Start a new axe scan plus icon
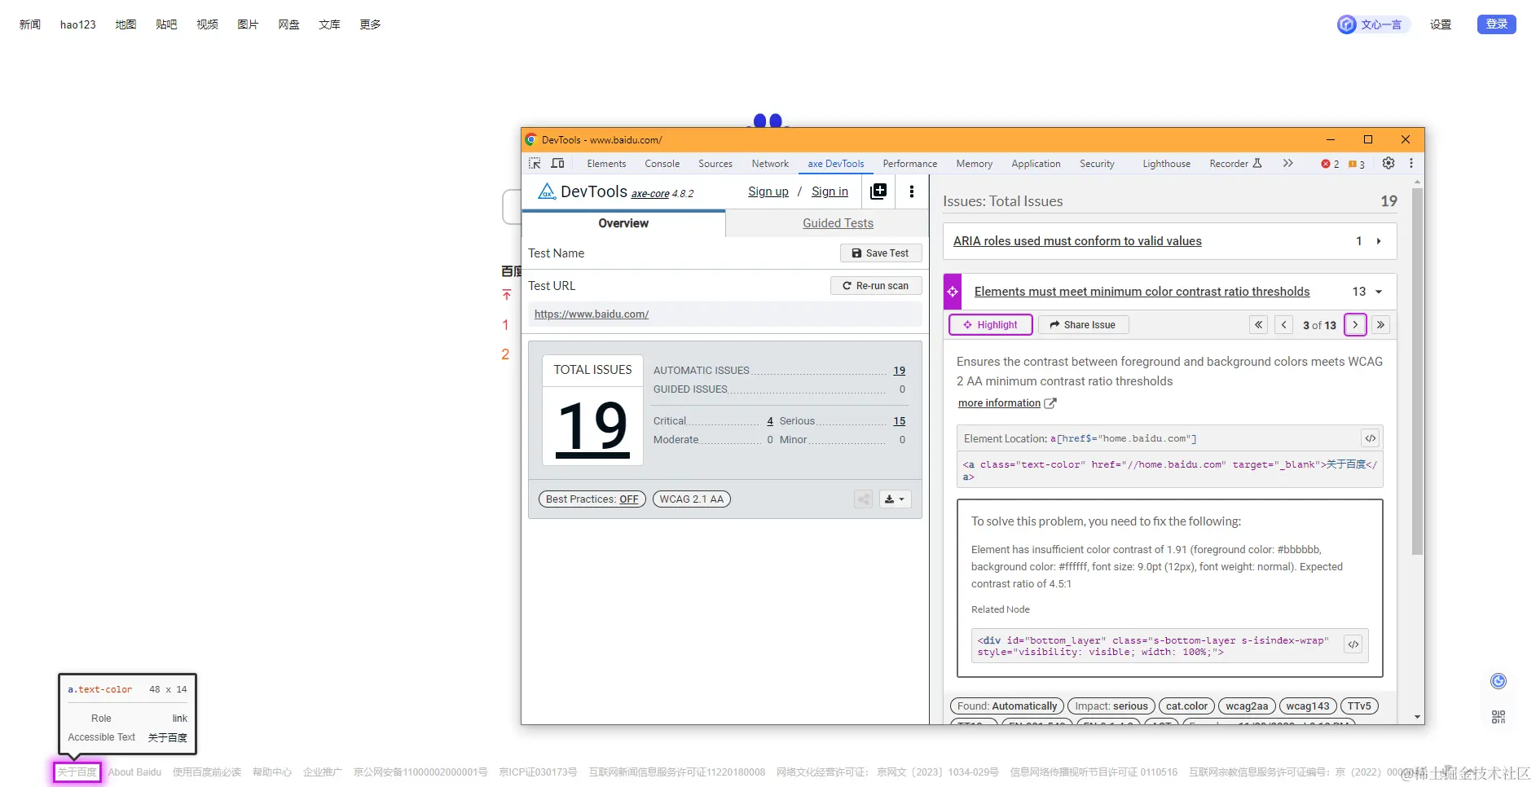This screenshot has width=1536, height=787. point(878,191)
